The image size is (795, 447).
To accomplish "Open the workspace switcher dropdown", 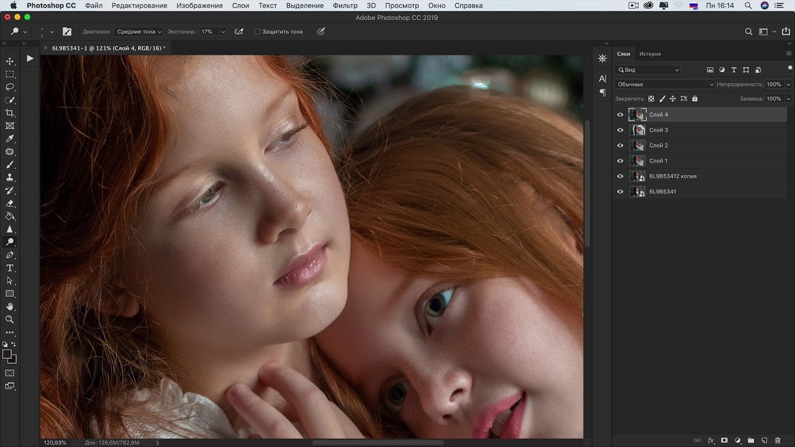I will [767, 32].
